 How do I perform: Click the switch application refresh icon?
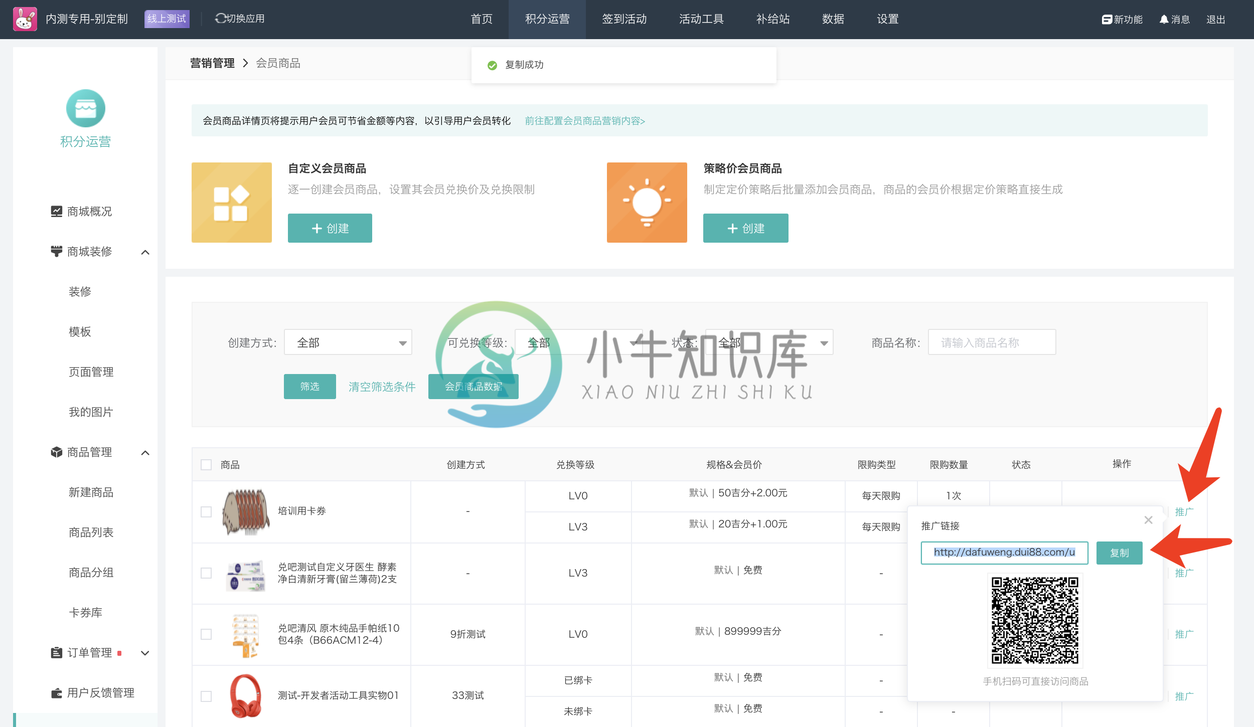pos(220,19)
